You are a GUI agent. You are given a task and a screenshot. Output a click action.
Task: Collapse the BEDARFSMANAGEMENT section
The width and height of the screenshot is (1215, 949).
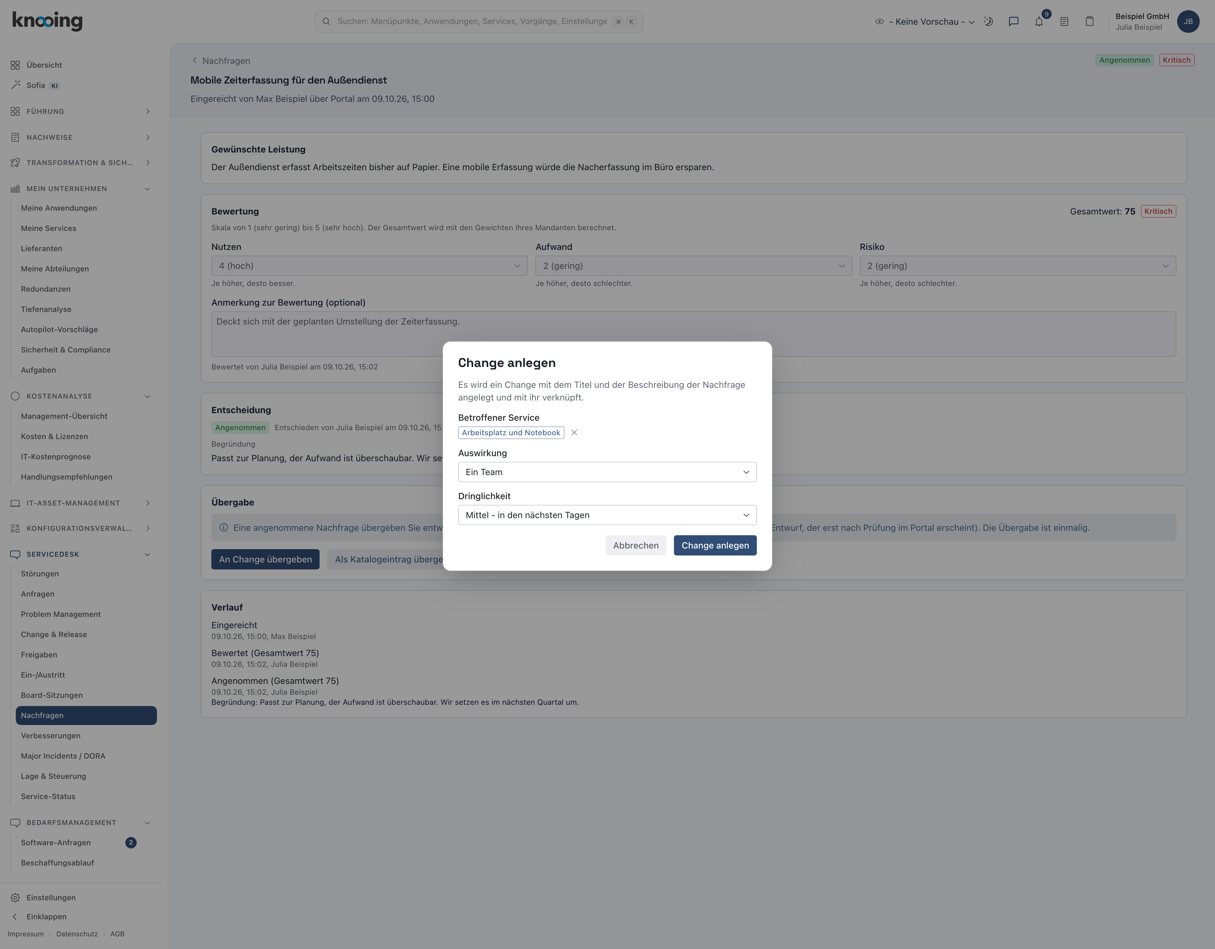pos(81,822)
